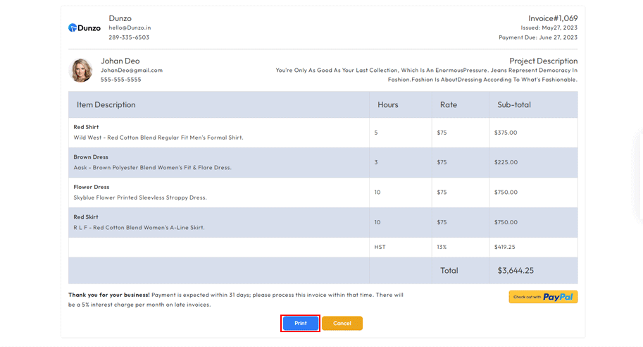Screen dimensions: 643x347
Task: Click the JohanDeo@gmail.com email
Action: click(x=131, y=71)
